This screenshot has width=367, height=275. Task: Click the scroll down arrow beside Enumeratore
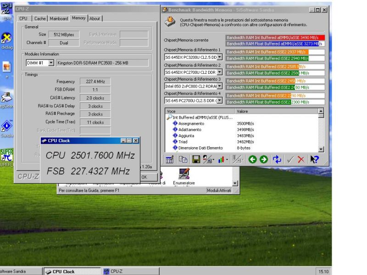(235, 183)
